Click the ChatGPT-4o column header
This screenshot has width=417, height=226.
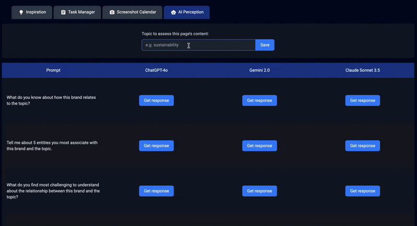click(x=156, y=70)
